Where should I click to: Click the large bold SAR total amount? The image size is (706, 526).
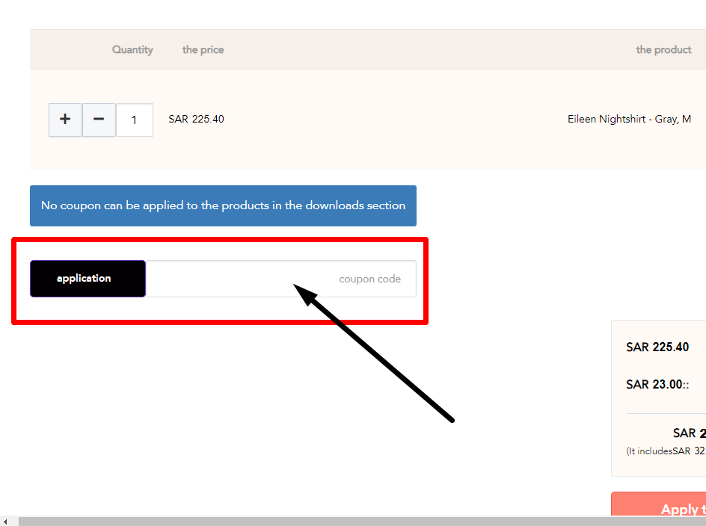point(689,433)
